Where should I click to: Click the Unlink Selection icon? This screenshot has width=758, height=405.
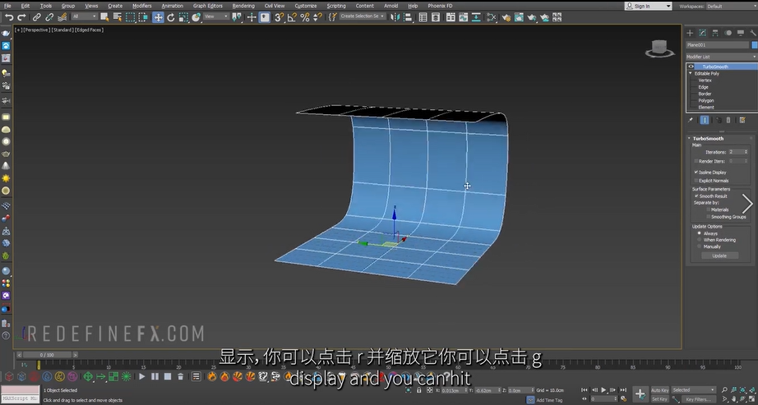49,17
